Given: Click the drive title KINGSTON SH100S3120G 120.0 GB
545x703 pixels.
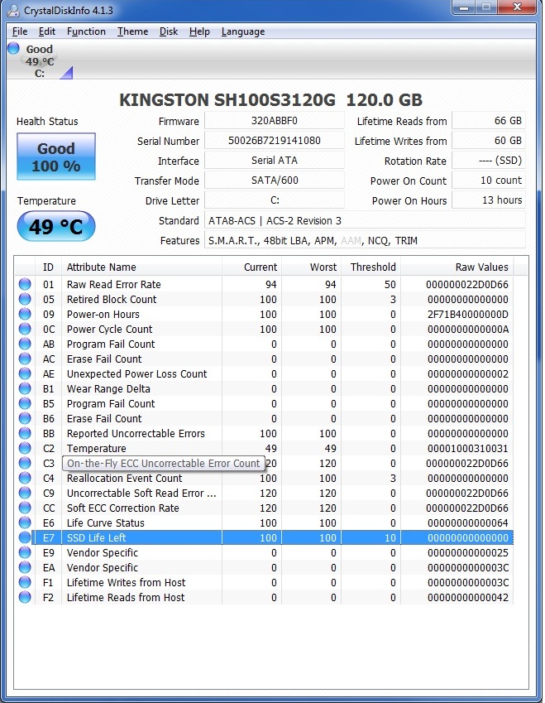Looking at the screenshot, I should [271, 99].
